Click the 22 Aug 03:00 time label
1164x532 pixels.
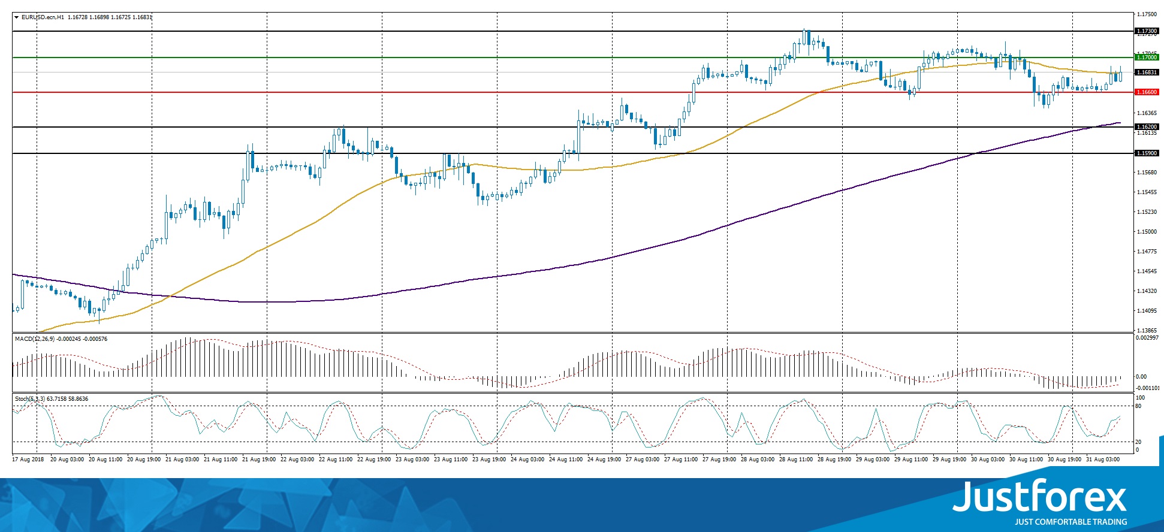pos(297,460)
